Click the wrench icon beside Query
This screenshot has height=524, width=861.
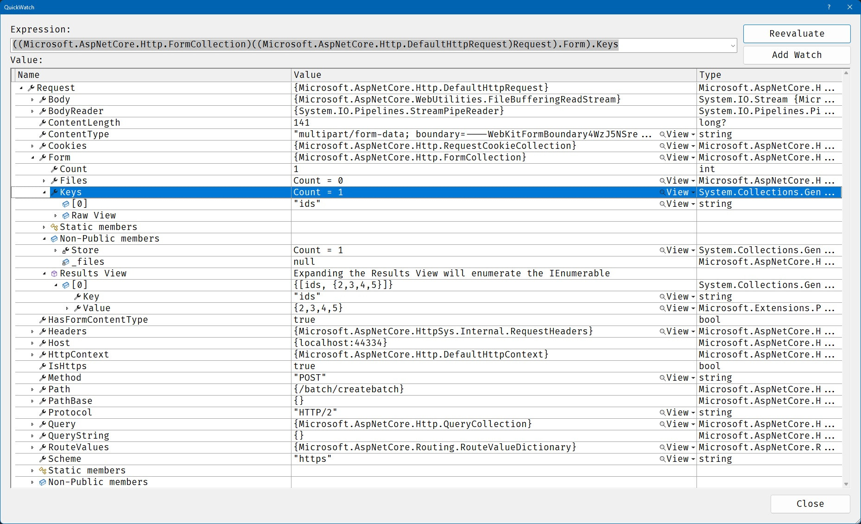[x=43, y=424]
